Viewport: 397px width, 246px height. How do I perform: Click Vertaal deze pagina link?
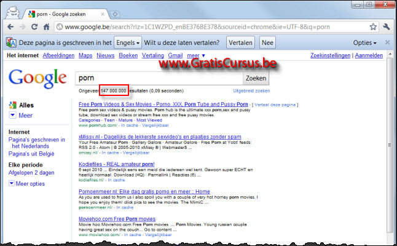[x=275, y=105]
